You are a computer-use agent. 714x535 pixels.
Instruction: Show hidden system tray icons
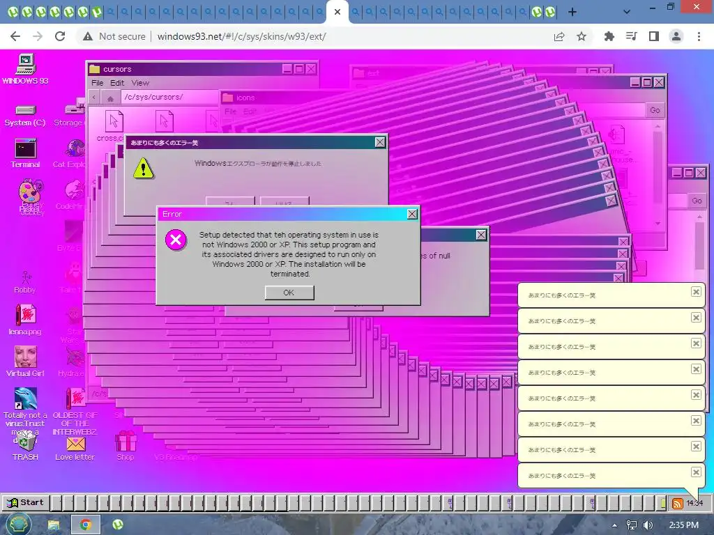coord(614,525)
